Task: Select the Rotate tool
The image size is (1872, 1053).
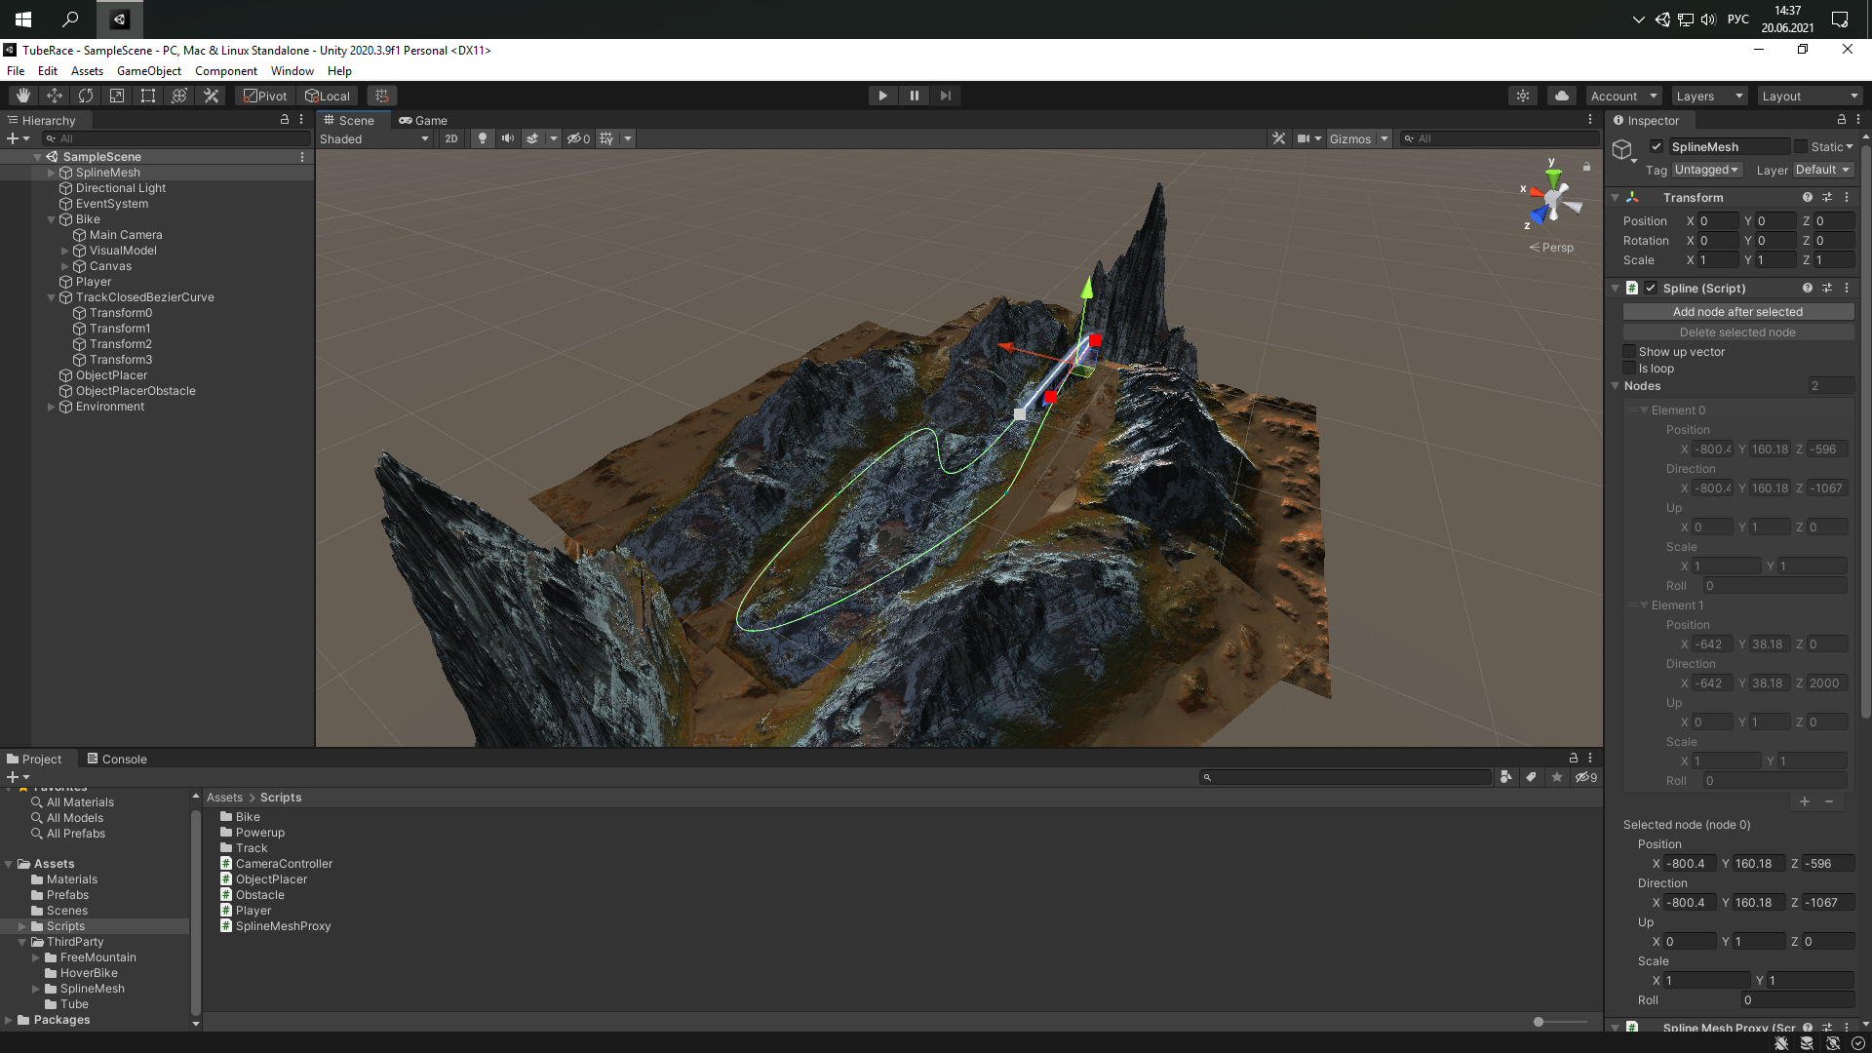Action: tap(86, 96)
